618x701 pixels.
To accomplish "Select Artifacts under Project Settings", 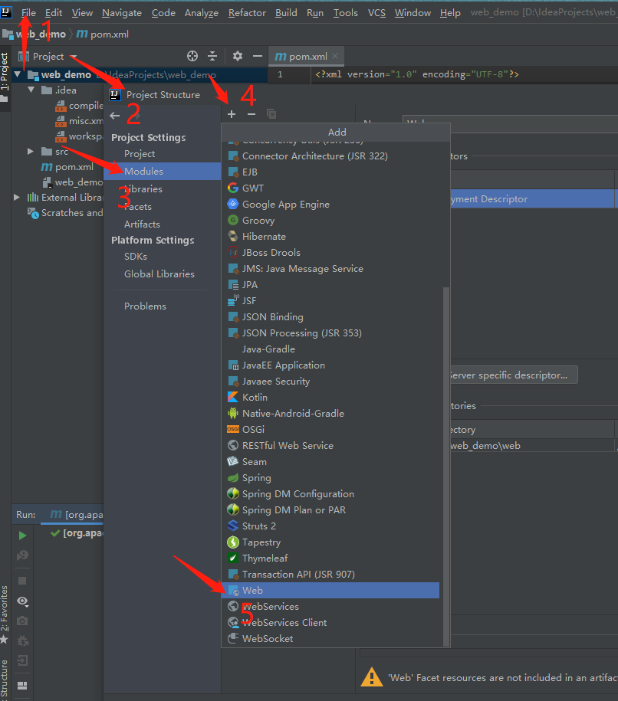I will click(x=142, y=224).
